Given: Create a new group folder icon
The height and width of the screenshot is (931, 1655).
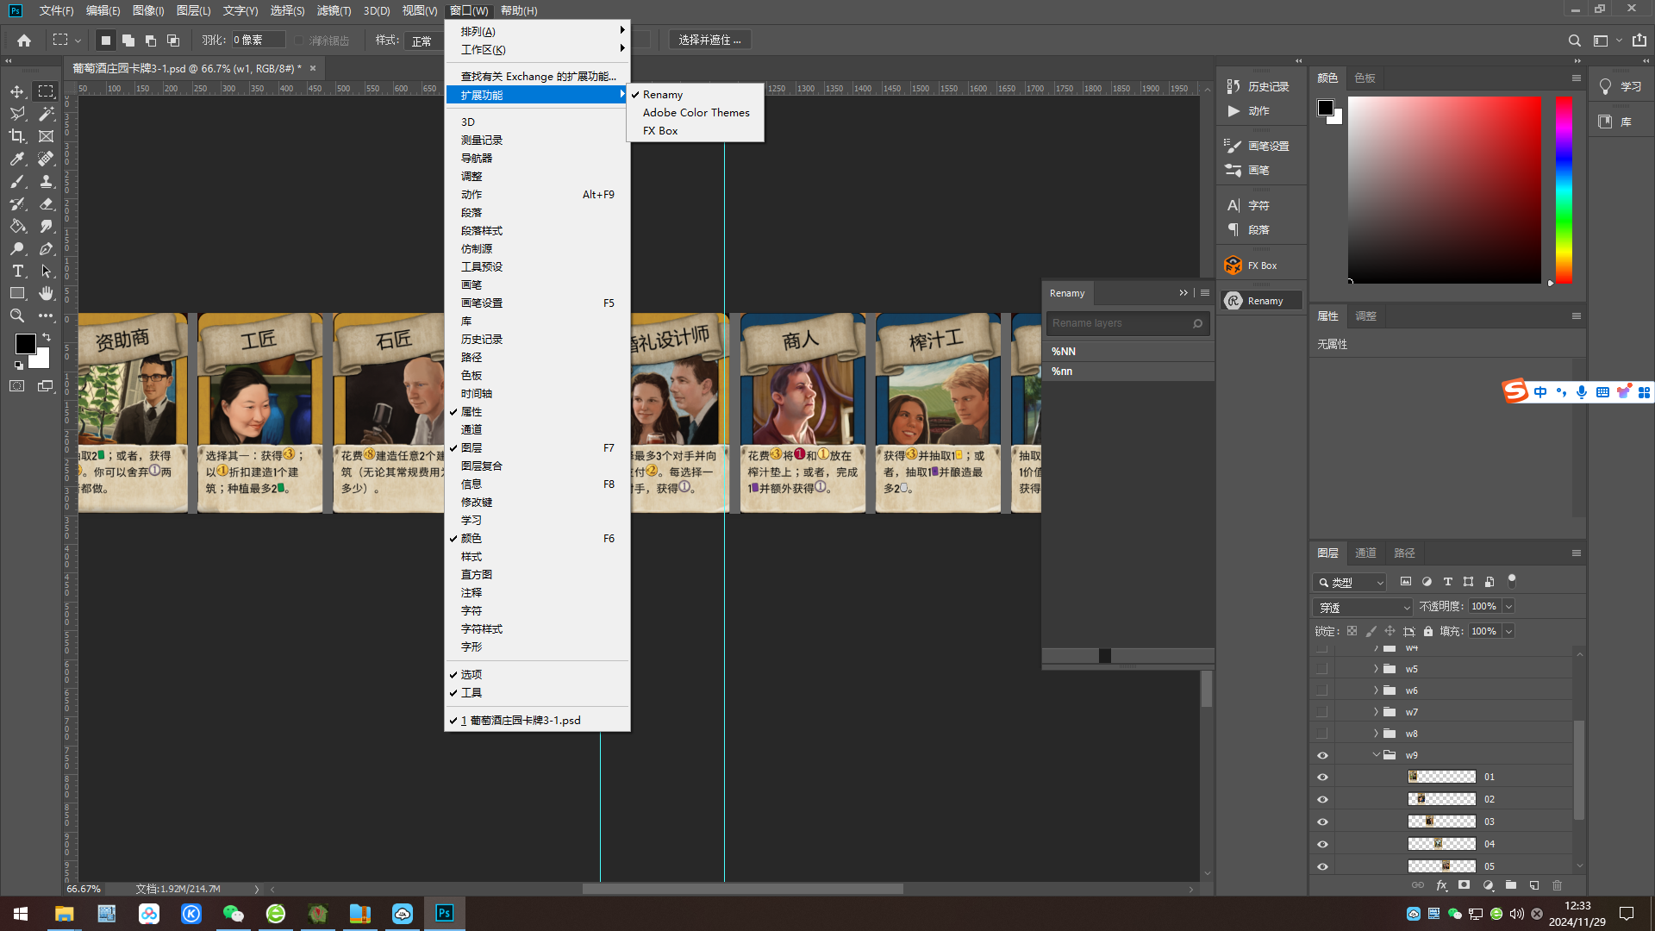Looking at the screenshot, I should (1510, 885).
